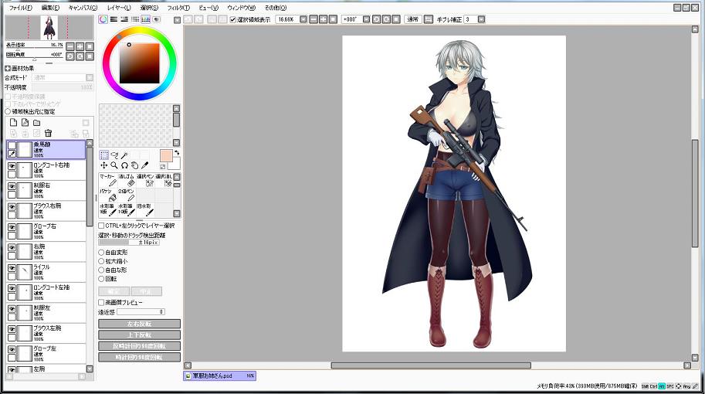Choose the Zoom magnifier tool
This screenshot has height=394, width=705.
click(114, 165)
